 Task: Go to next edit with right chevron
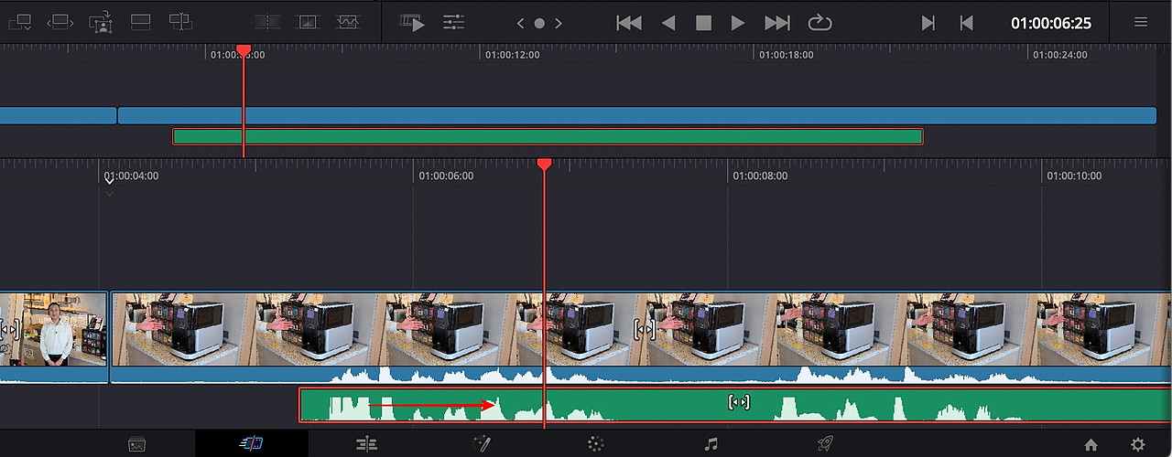(x=559, y=23)
